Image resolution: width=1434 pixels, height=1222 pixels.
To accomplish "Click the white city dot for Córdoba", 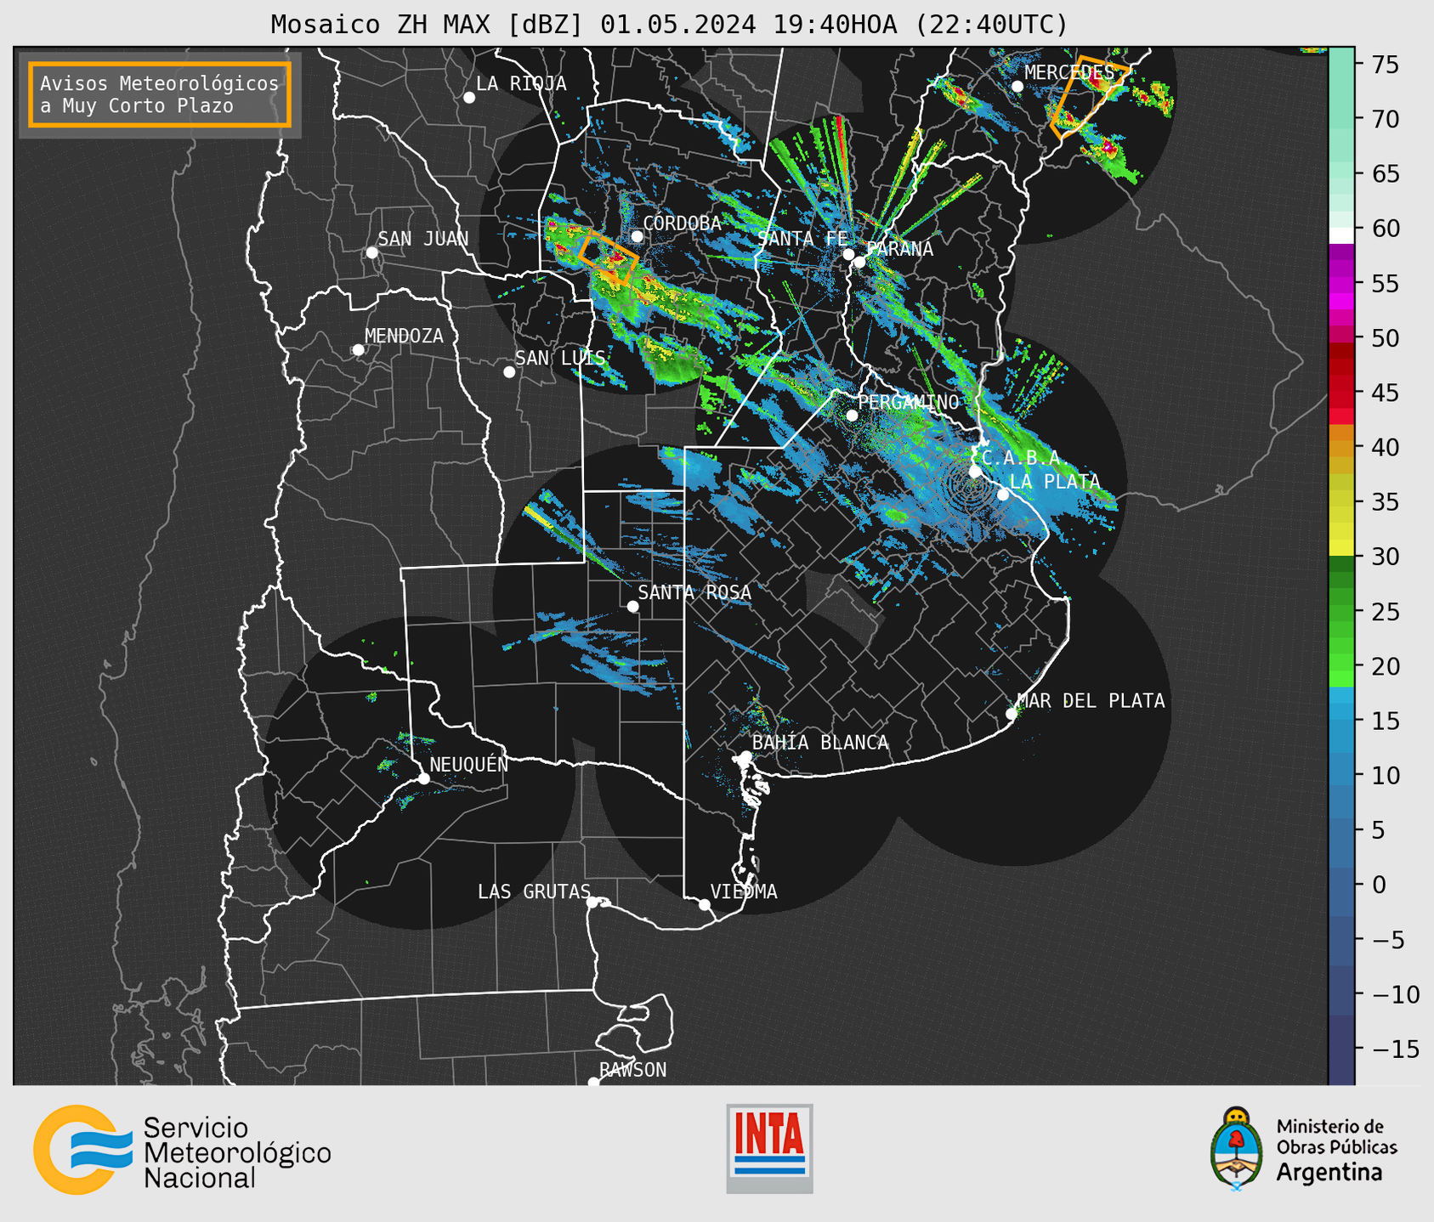I will (x=637, y=237).
